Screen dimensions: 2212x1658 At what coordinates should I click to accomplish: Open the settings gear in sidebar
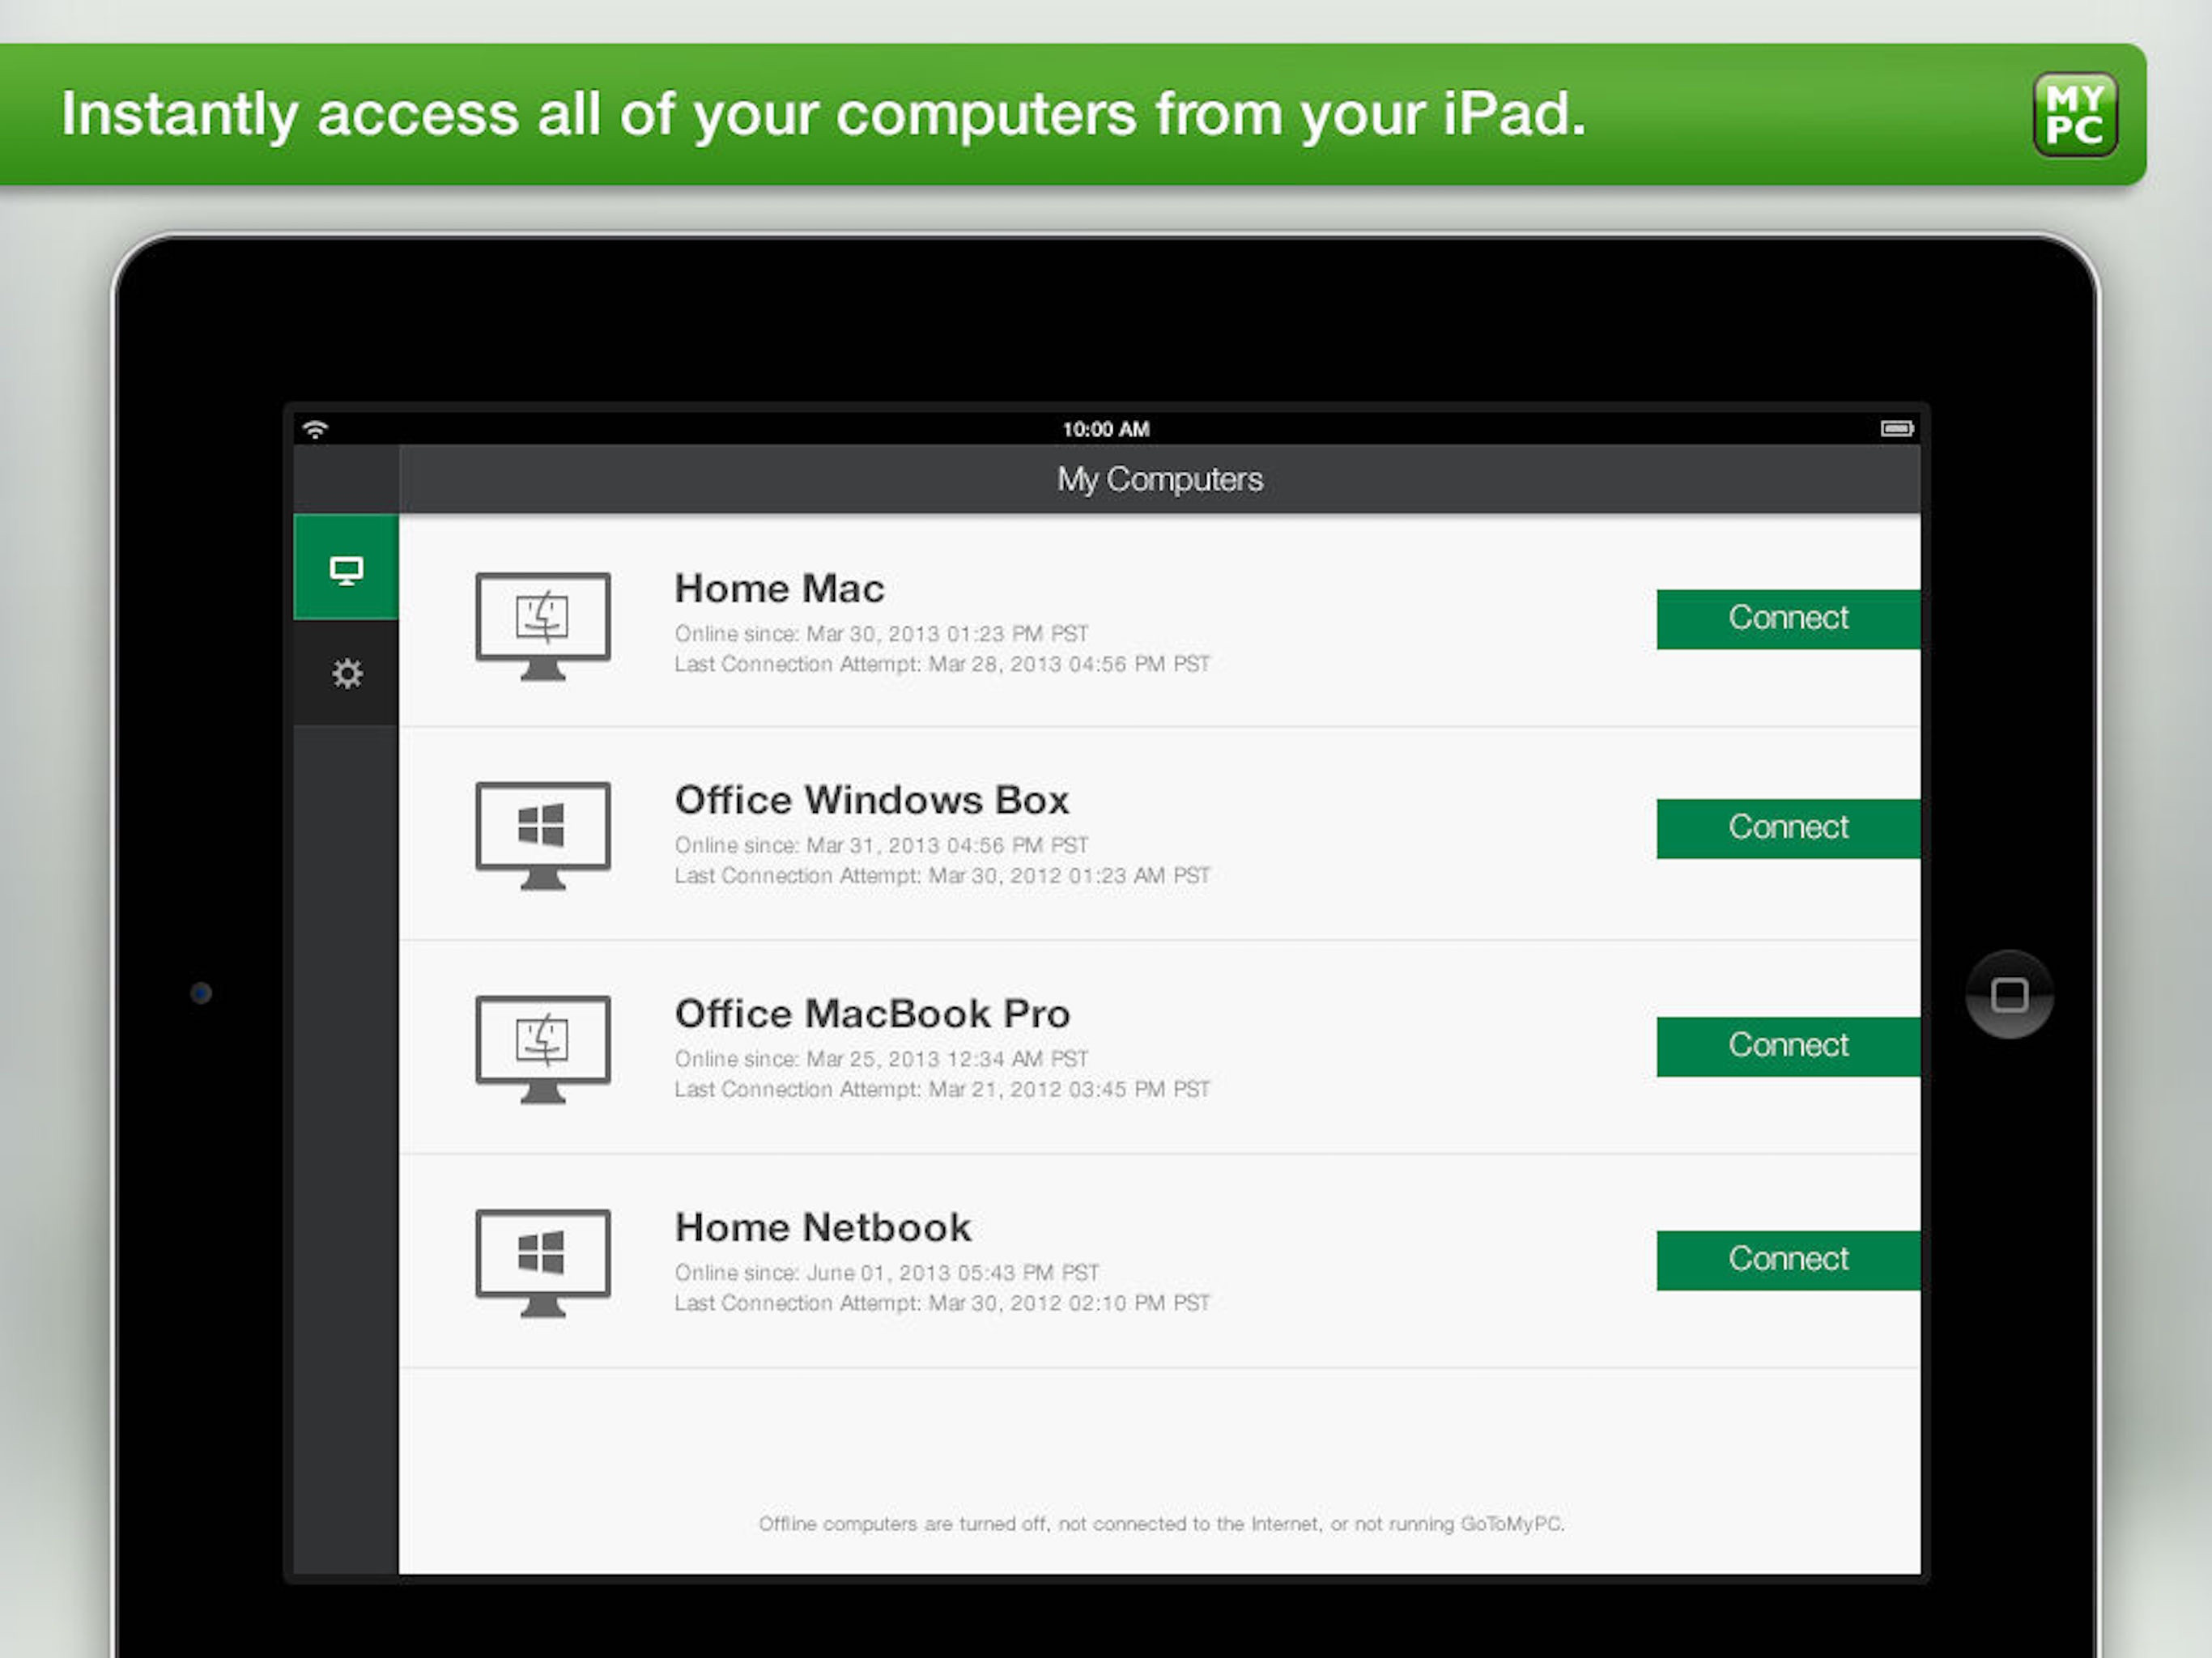(x=346, y=673)
